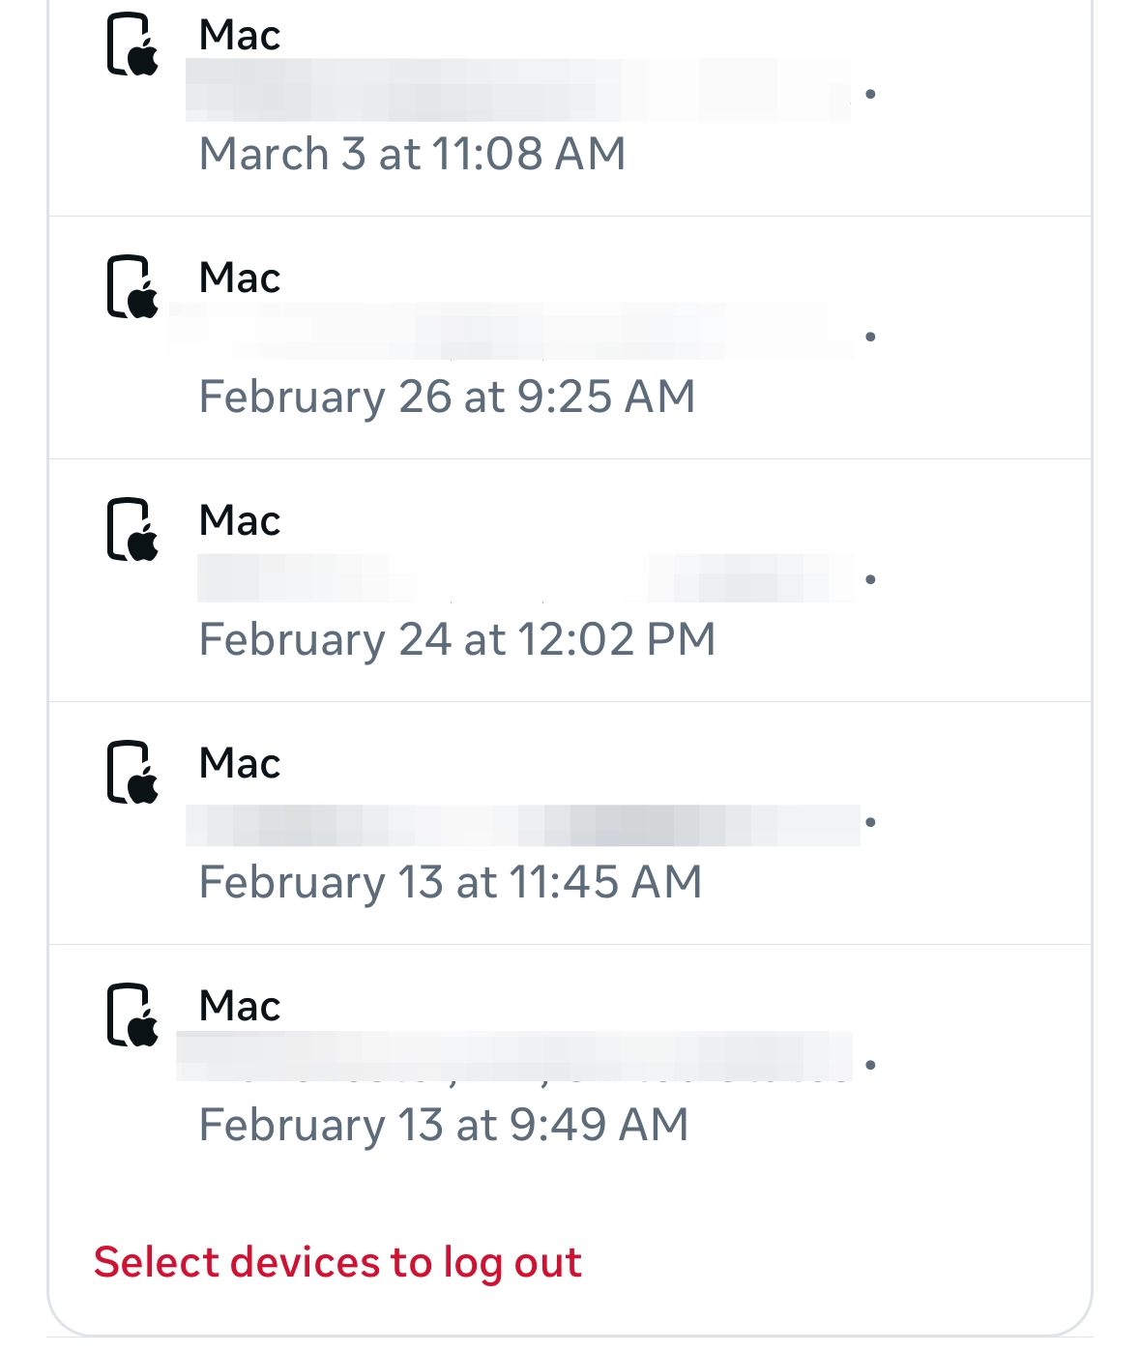Screen dimensions: 1140x1352
Task: Click the 'February 24 at 12:02 PM' timestamp
Action: coord(456,639)
